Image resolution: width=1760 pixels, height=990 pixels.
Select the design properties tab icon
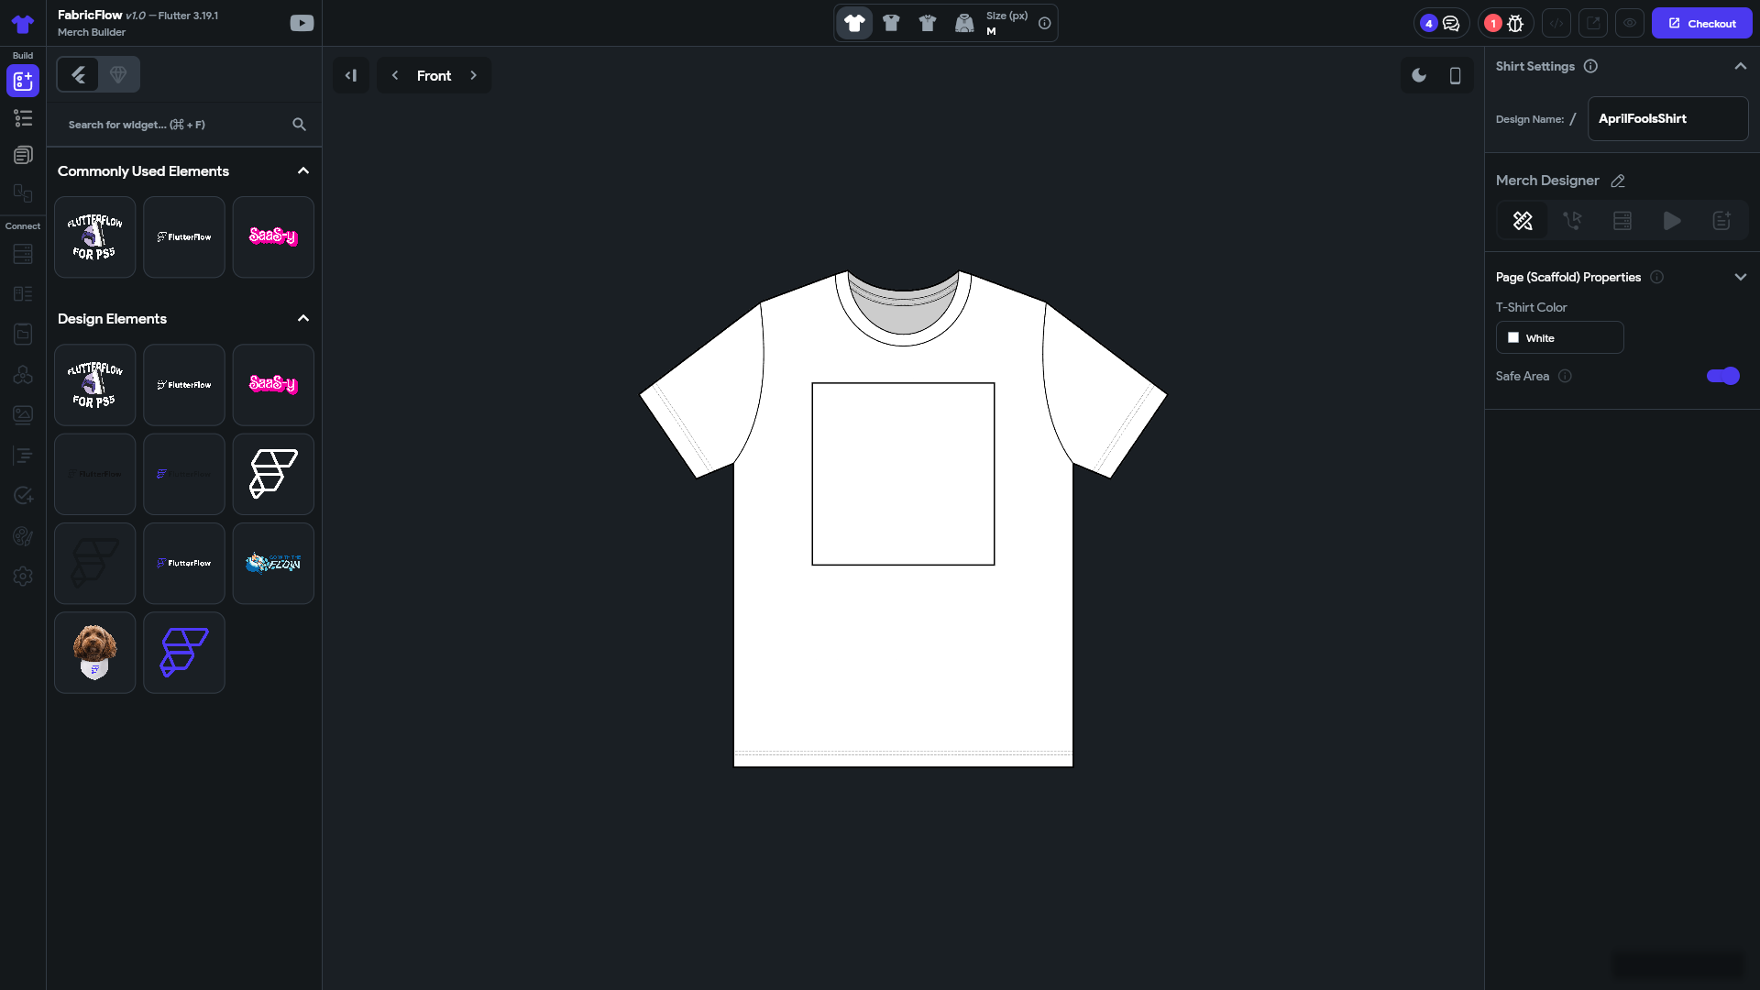(1523, 221)
